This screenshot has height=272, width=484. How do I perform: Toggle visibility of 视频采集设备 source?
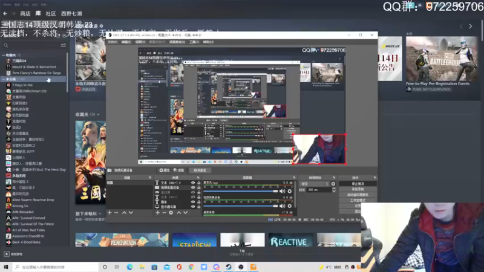pos(193,187)
